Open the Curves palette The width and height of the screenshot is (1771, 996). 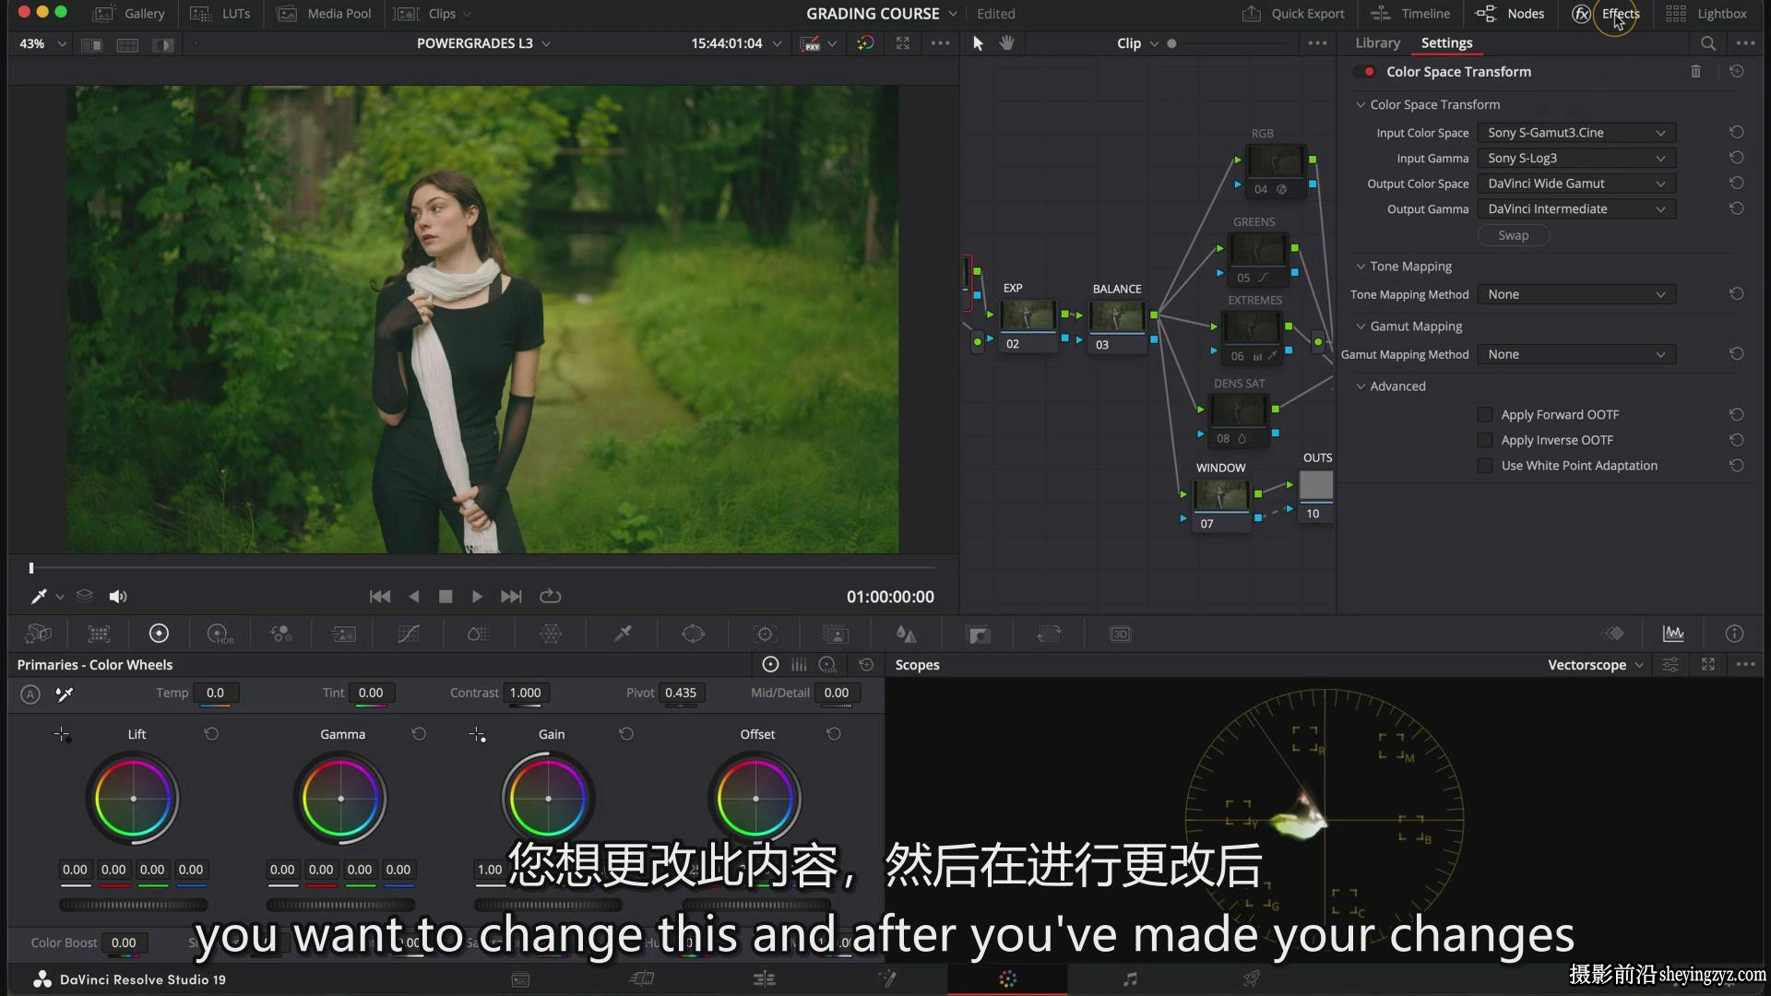coord(409,634)
